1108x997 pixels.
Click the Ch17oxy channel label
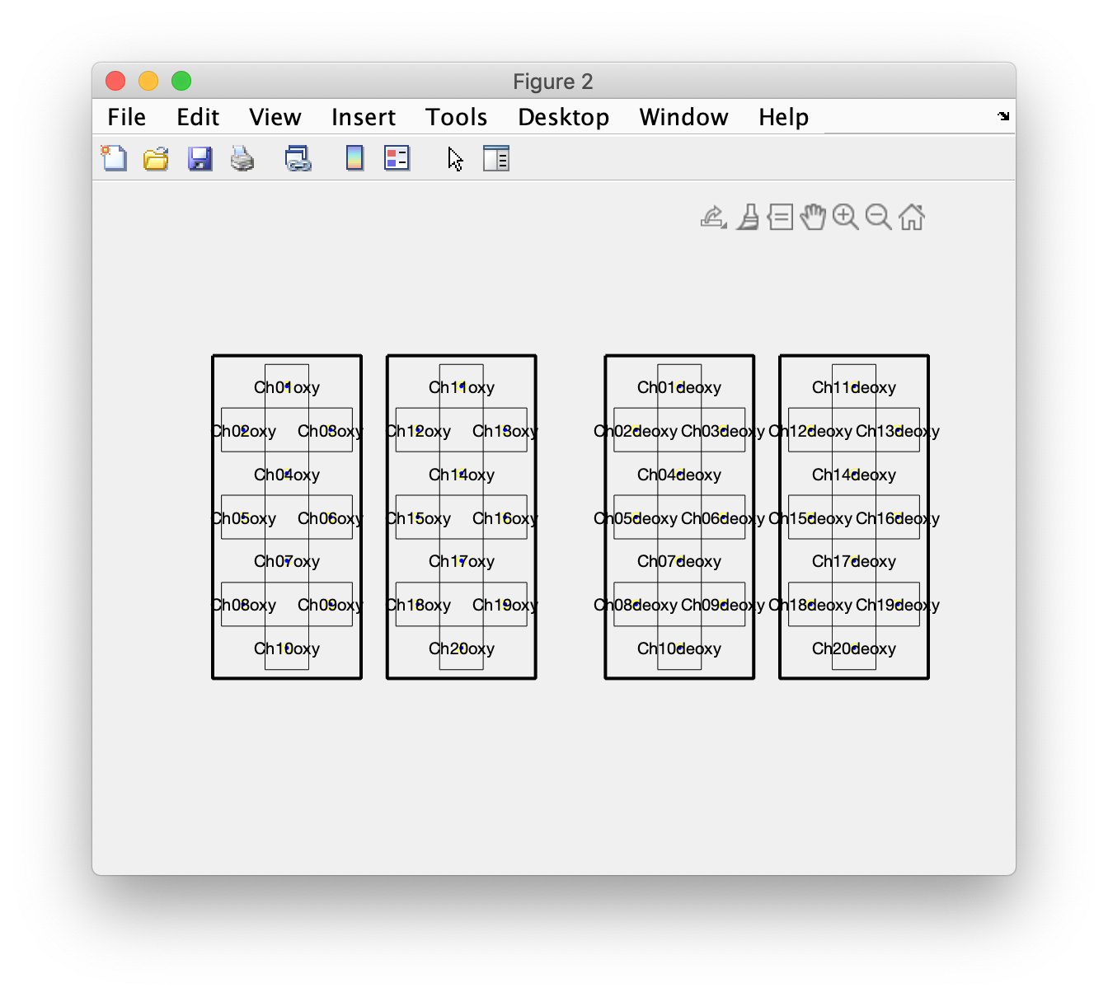click(x=462, y=561)
